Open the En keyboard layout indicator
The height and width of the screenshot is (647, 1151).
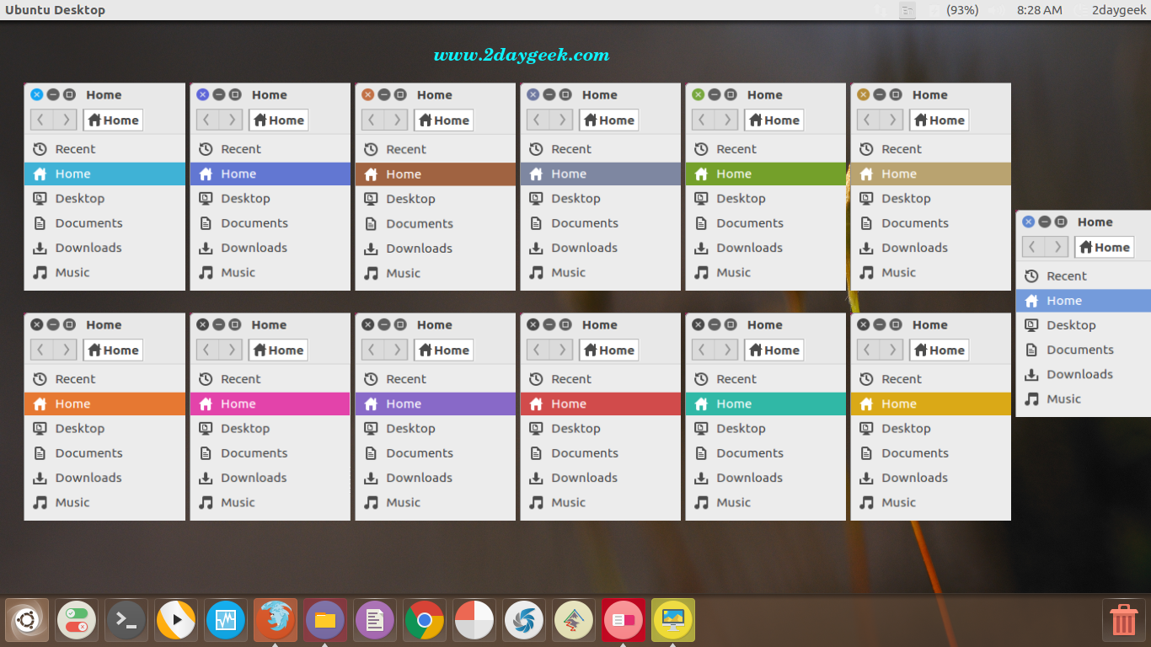point(907,10)
